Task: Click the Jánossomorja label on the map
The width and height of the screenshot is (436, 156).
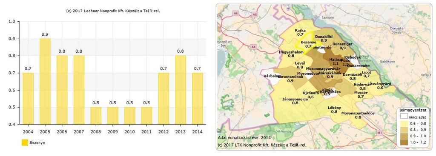Action: tap(295, 99)
